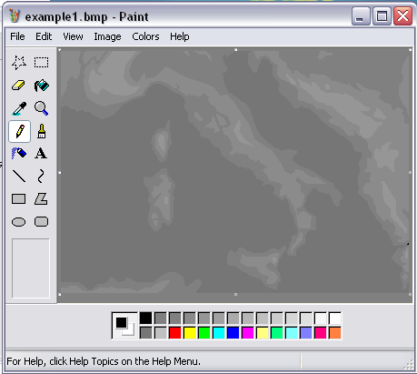
Task: Activate the Airbrush spray can tool
Action: [x=19, y=154]
